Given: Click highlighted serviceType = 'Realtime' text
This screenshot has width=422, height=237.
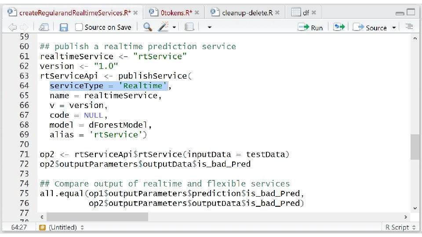Looking at the screenshot, I should 108,86.
